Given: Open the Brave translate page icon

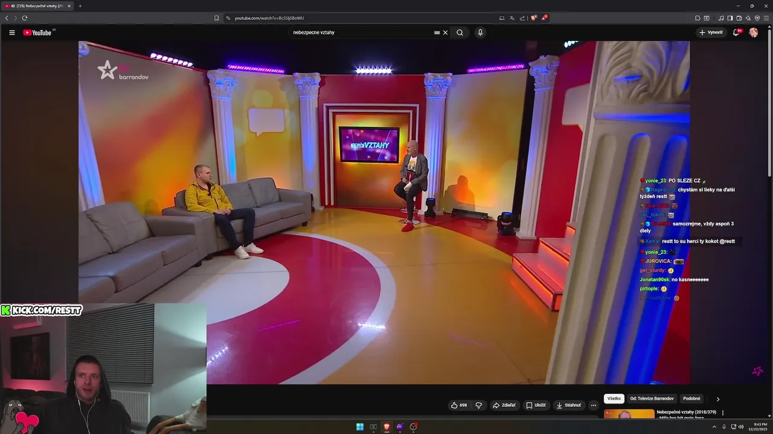Looking at the screenshot, I should click(x=512, y=18).
